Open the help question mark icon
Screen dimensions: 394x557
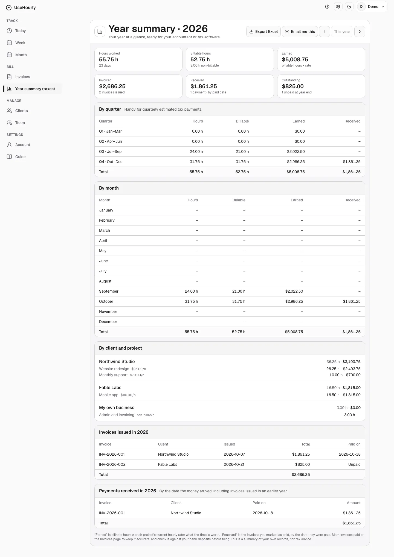click(x=327, y=7)
